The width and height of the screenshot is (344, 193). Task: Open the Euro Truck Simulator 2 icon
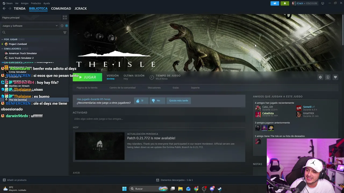pos(6,58)
